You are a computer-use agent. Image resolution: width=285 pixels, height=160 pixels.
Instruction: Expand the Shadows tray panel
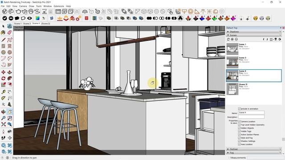pyautogui.click(x=253, y=32)
